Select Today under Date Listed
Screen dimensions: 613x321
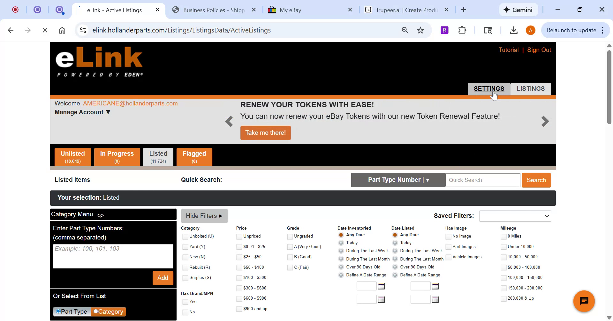395,243
